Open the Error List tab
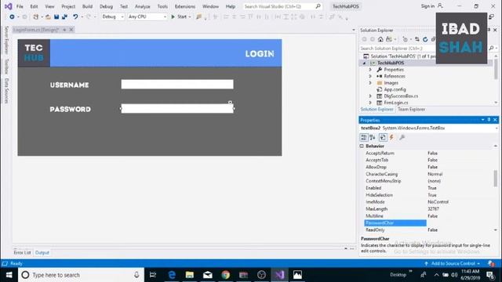The image size is (502, 282). [x=22, y=252]
